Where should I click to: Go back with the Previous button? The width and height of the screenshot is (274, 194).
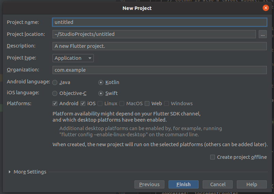149,184
